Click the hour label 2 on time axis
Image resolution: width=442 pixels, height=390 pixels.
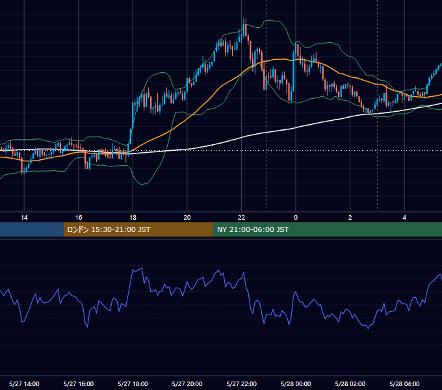350,218
